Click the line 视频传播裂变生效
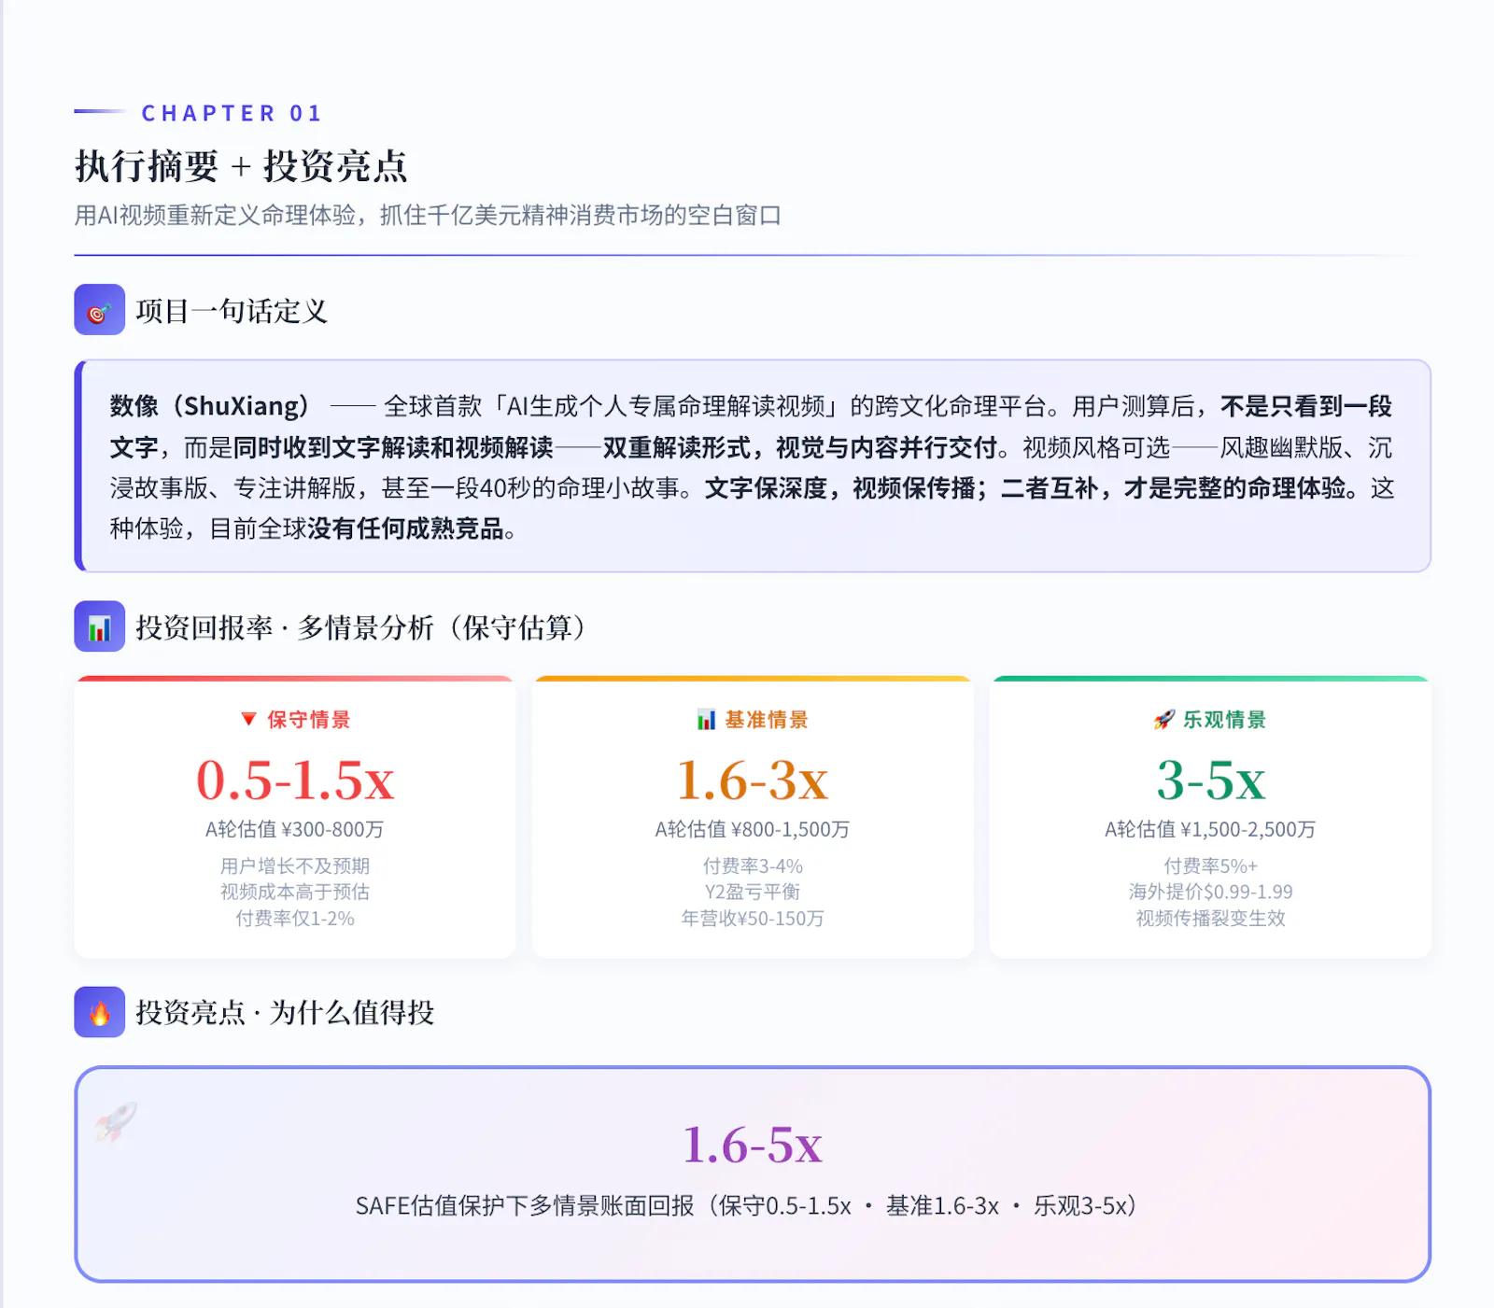1494x1308 pixels. click(1210, 918)
